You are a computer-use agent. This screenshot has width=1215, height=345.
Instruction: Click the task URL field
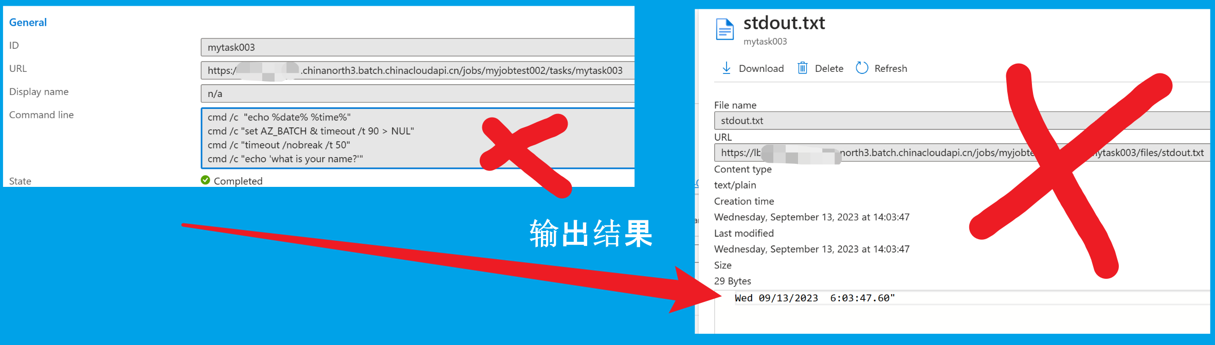418,70
